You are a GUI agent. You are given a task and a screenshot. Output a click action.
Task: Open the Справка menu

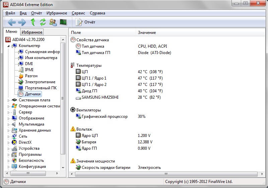click(x=97, y=13)
